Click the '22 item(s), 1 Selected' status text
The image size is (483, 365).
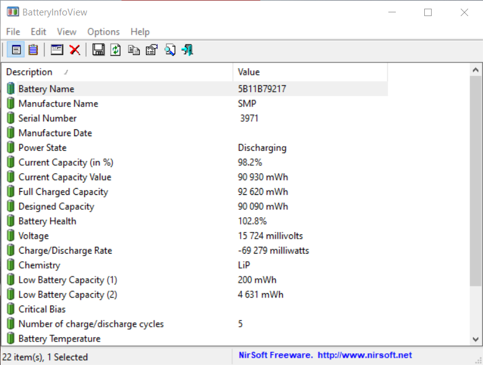(x=45, y=357)
